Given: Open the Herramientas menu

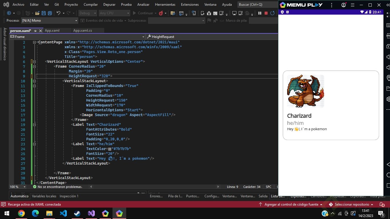Looking at the screenshot, I should tap(165, 4).
